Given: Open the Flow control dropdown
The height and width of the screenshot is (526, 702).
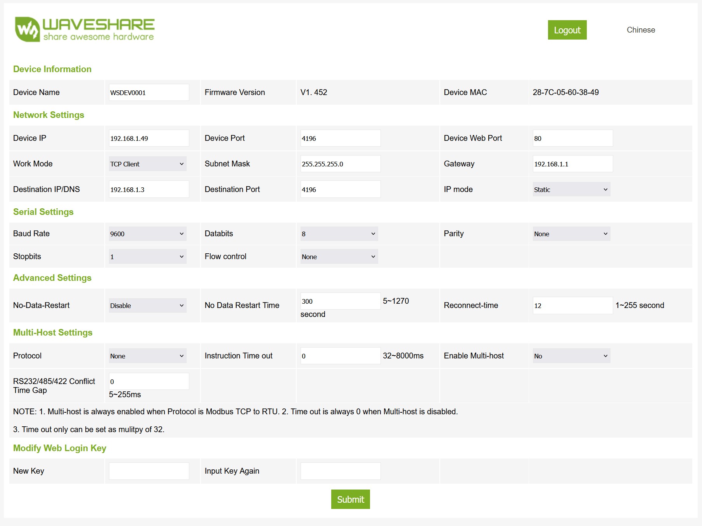Looking at the screenshot, I should click(x=338, y=256).
